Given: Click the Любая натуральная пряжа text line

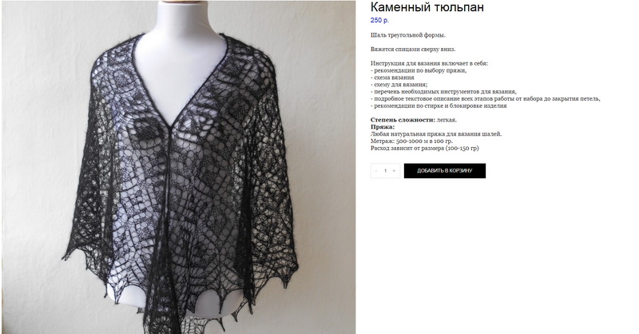Looking at the screenshot, I should coord(436,133).
